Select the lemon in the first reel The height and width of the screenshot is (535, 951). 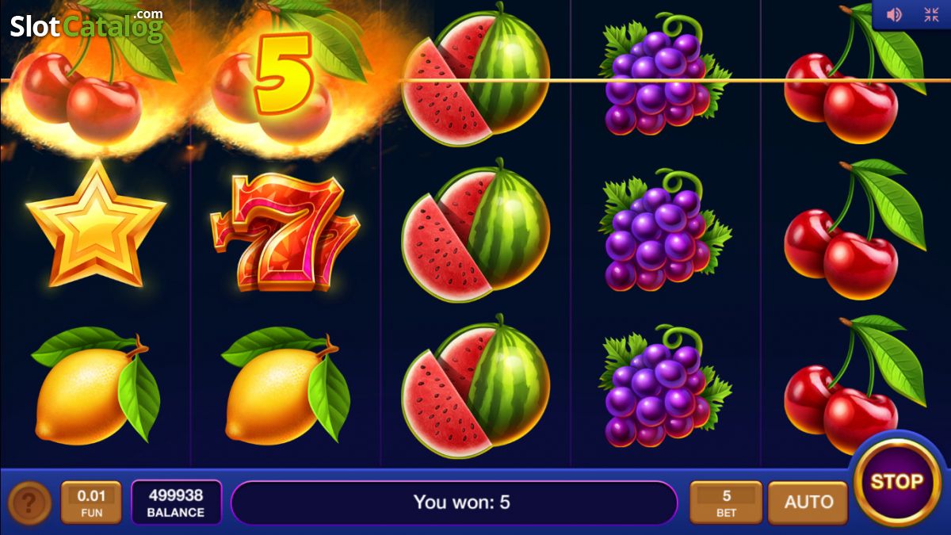[x=96, y=384]
